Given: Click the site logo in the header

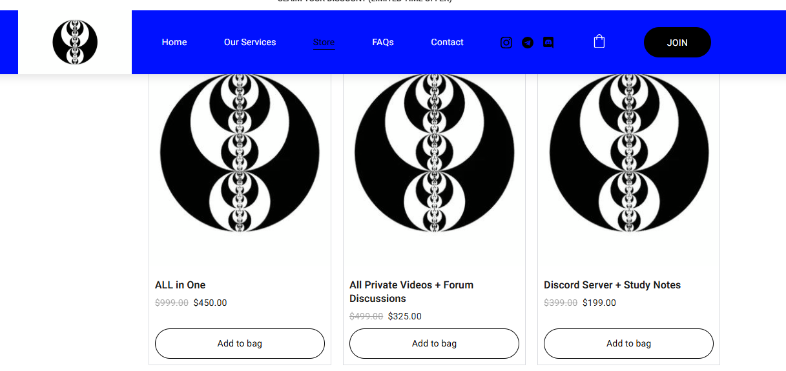Looking at the screenshot, I should pos(75,43).
